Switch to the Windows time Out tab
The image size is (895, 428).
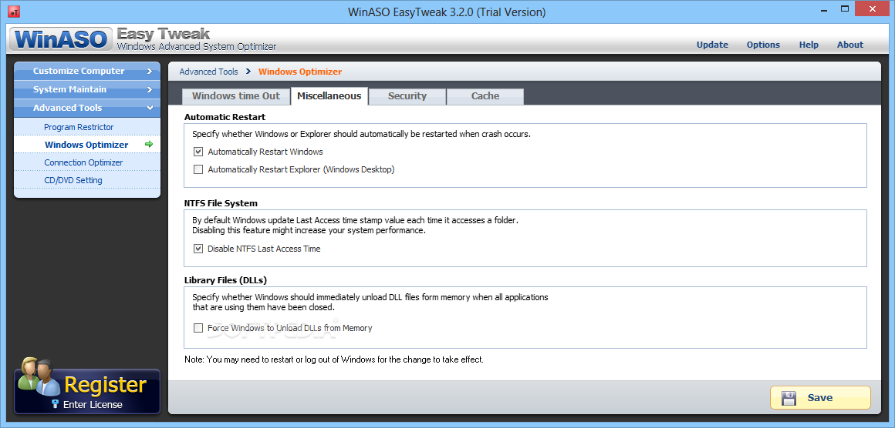(x=236, y=96)
